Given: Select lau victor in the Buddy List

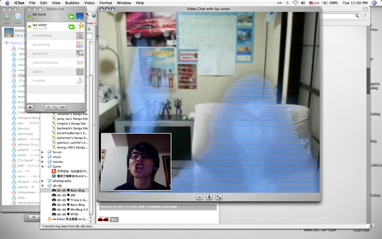Looking at the screenshot, I should [55, 27].
